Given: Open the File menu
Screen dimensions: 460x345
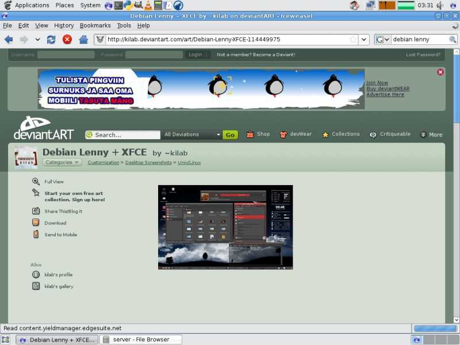Looking at the screenshot, I should point(7,25).
